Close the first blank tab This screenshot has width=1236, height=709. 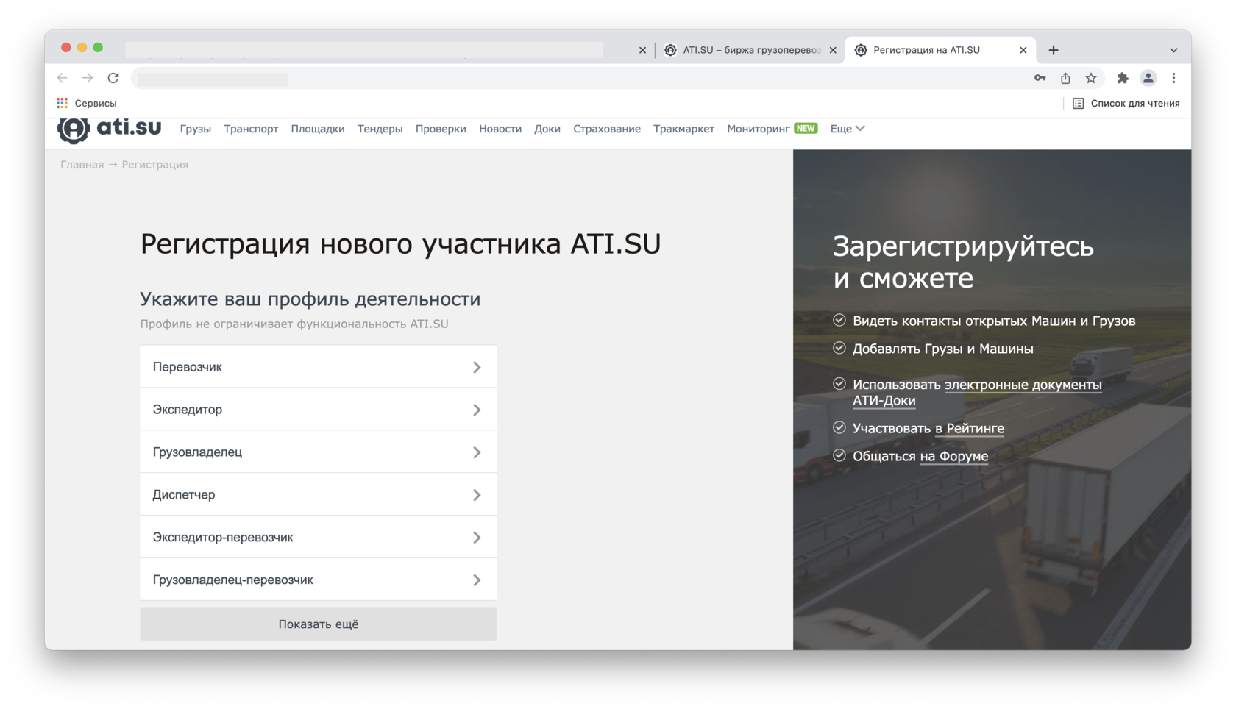642,50
